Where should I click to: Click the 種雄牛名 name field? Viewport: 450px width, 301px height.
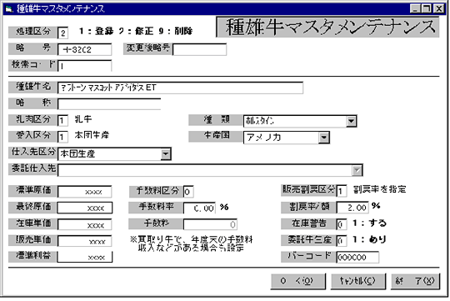[180, 88]
